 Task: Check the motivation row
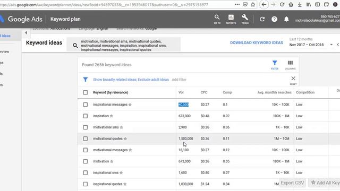86,161
